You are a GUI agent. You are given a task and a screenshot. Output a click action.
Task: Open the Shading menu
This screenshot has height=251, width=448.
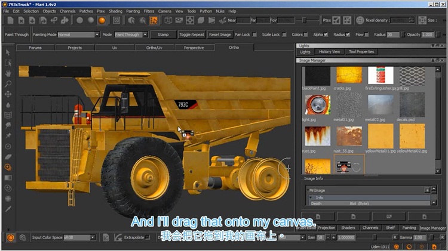coord(115,11)
